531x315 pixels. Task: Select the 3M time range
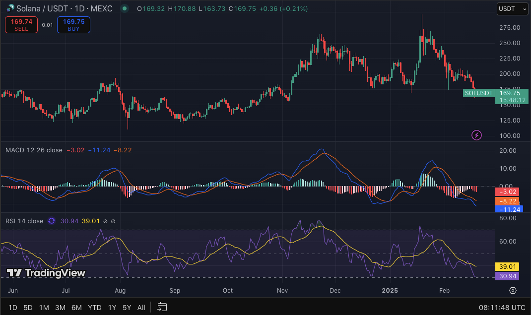point(60,308)
